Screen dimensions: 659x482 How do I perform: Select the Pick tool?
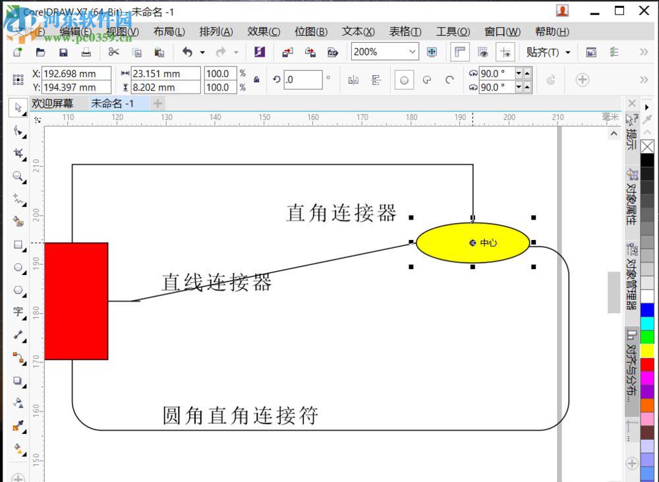pyautogui.click(x=18, y=107)
